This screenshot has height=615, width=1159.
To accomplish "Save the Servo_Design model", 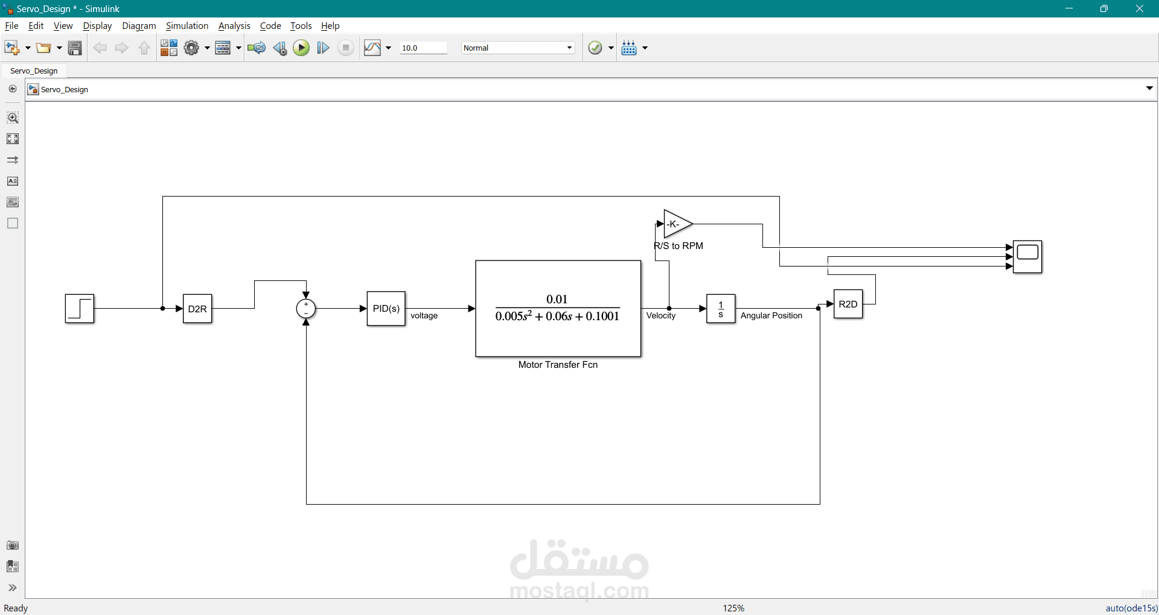I will (x=75, y=48).
